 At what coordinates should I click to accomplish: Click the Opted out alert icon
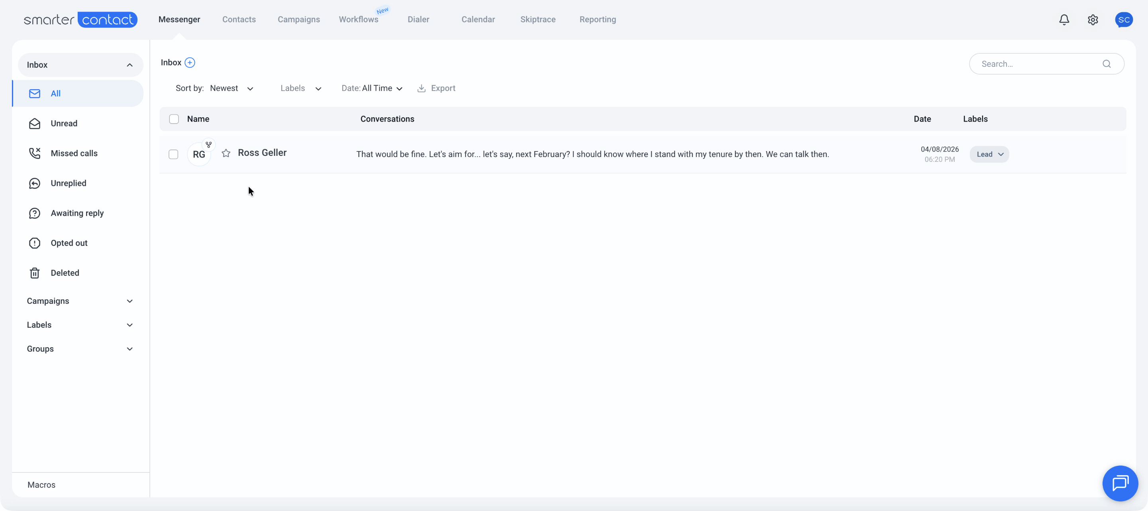(35, 243)
